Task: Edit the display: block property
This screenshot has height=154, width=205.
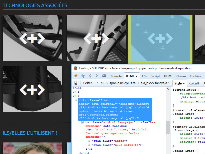Action: coord(192,102)
